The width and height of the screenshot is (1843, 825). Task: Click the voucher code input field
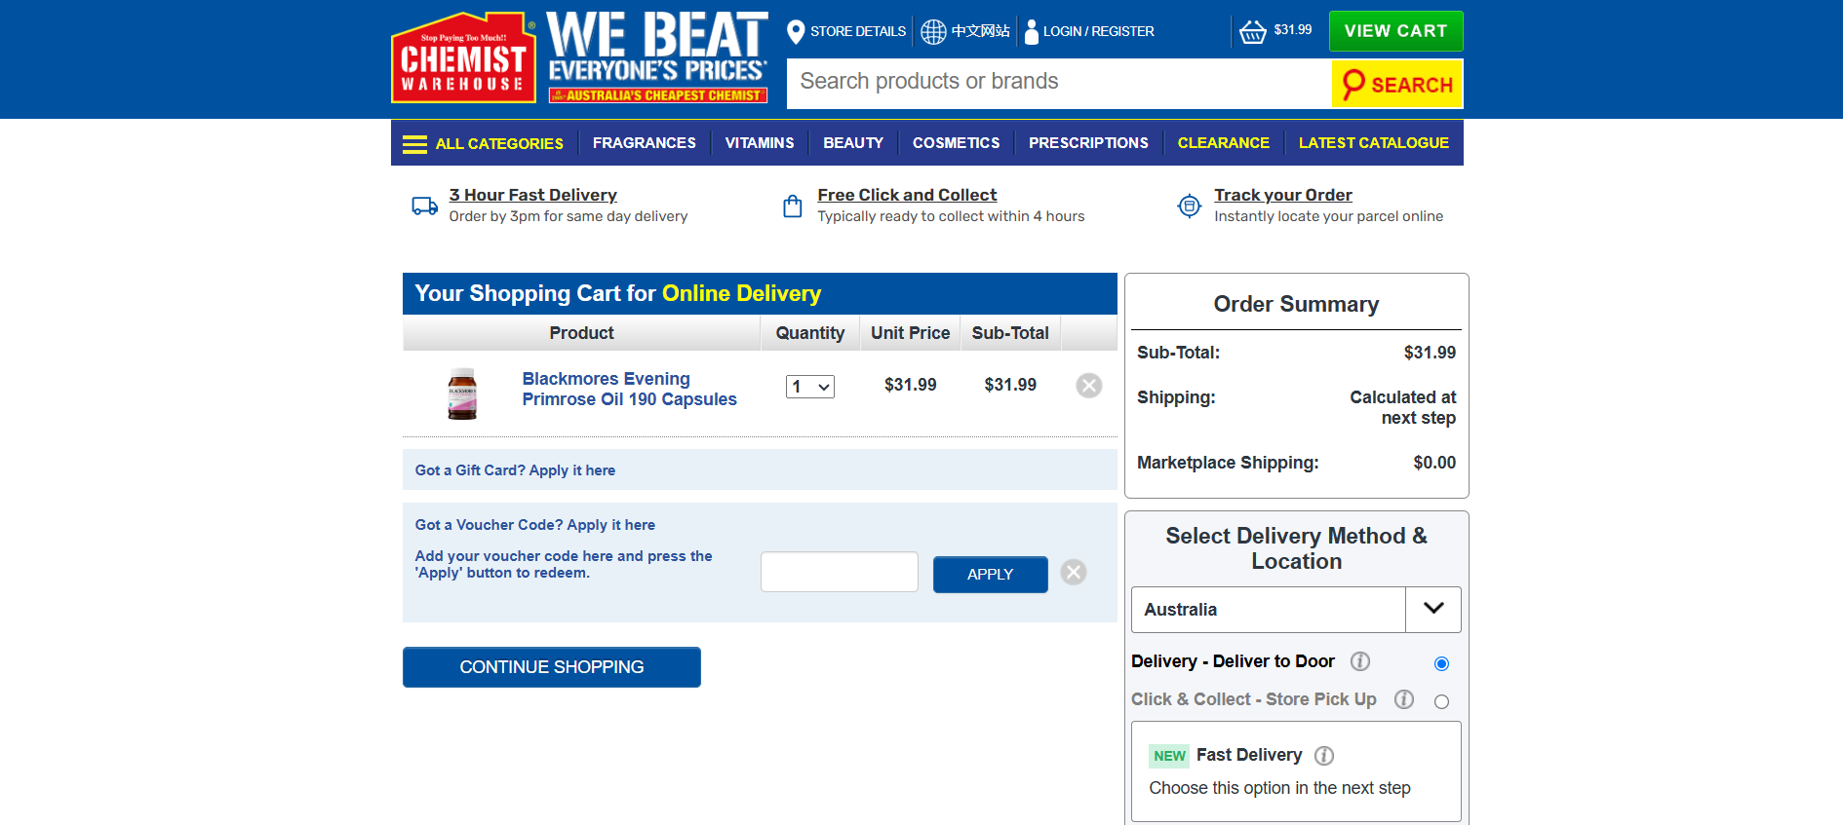[x=839, y=573]
